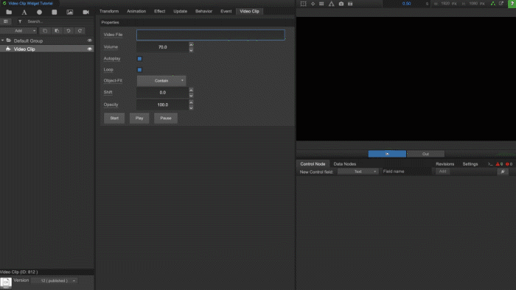Screen dimensions: 516x290
Task: Open the Version 12 (published) dropdown
Action: click(x=55, y=281)
